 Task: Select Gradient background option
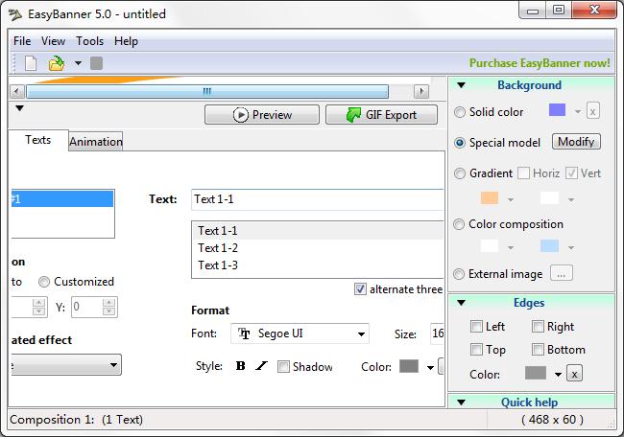[x=460, y=173]
